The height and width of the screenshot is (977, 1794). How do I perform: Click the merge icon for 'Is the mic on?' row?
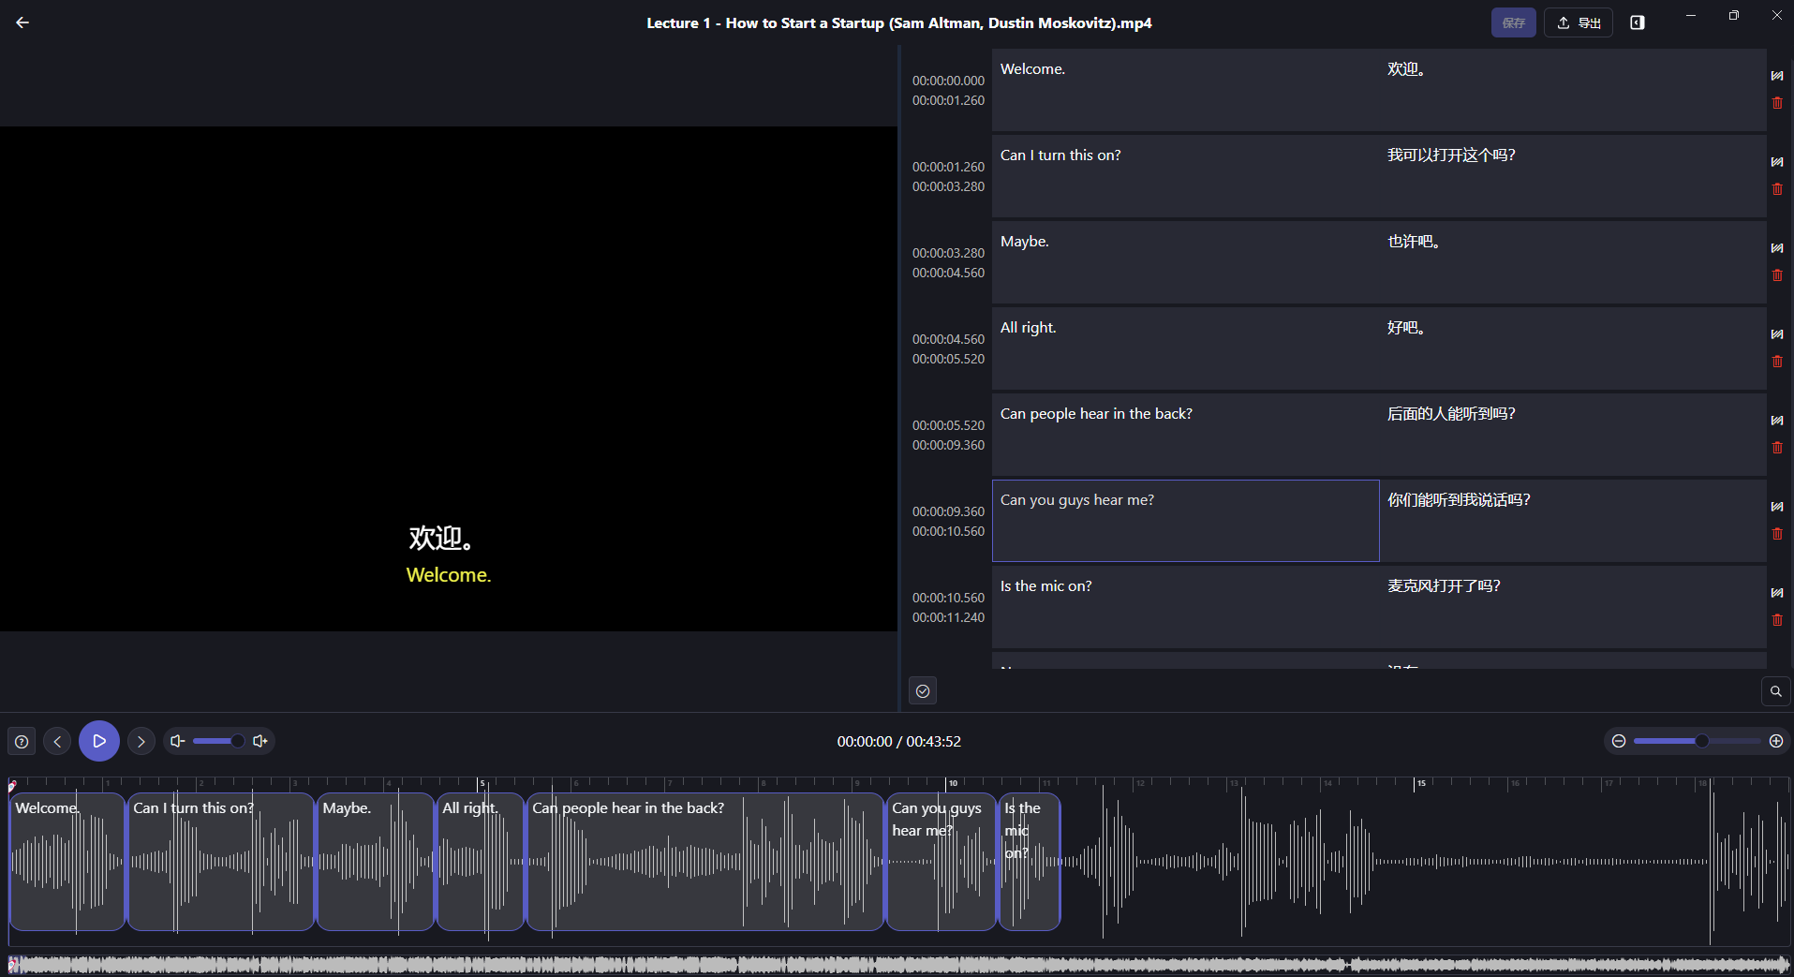(1777, 593)
